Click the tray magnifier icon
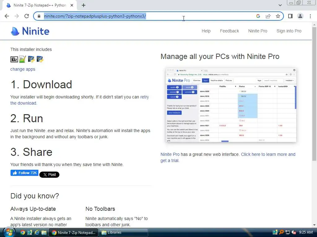This screenshot has width=317, height=237. pos(281,232)
